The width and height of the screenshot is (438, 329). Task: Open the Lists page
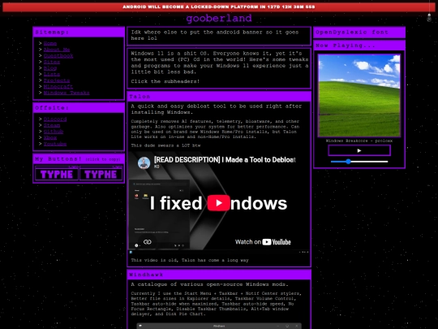pos(52,74)
